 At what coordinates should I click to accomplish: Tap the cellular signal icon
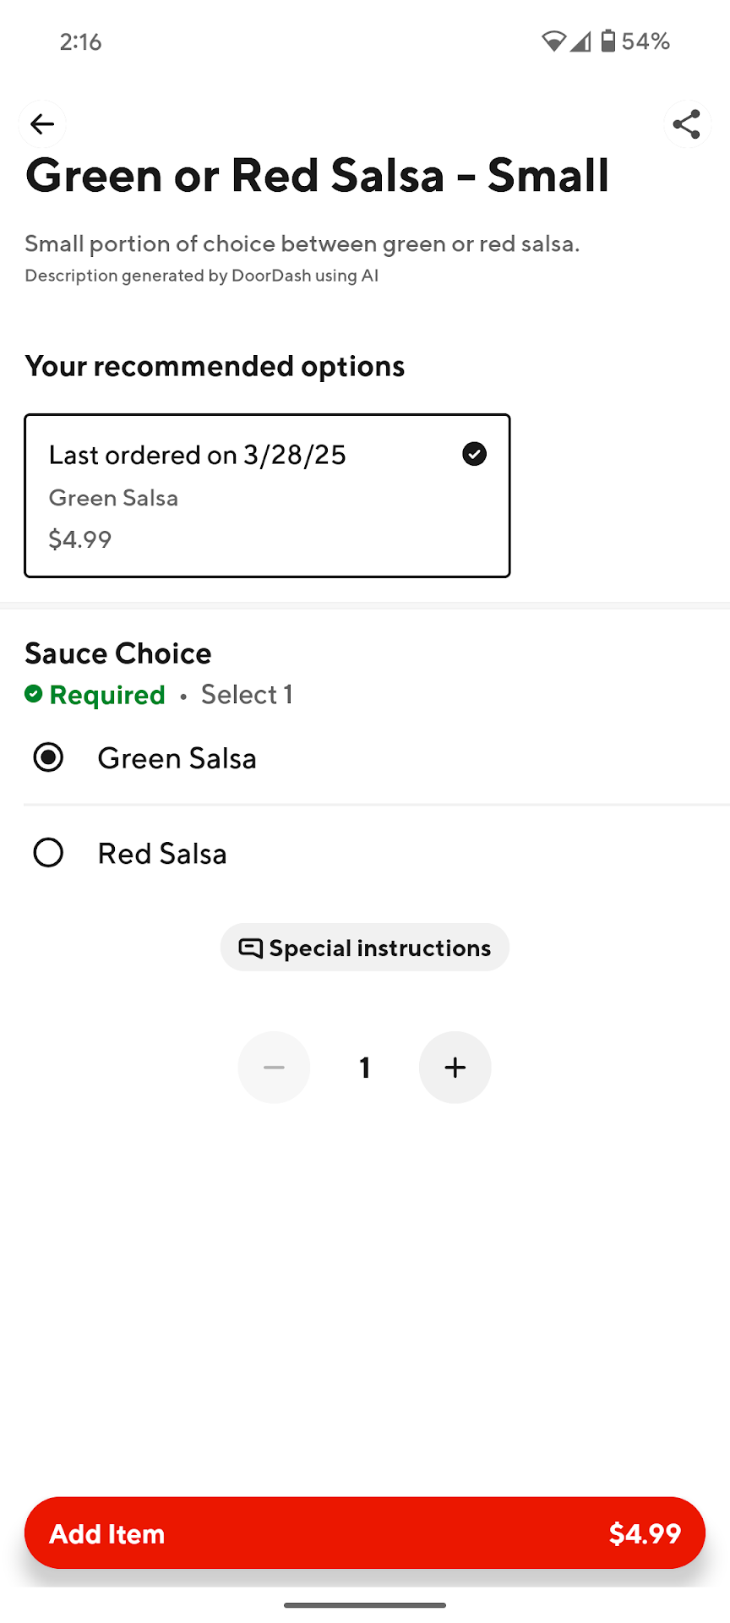tap(580, 41)
